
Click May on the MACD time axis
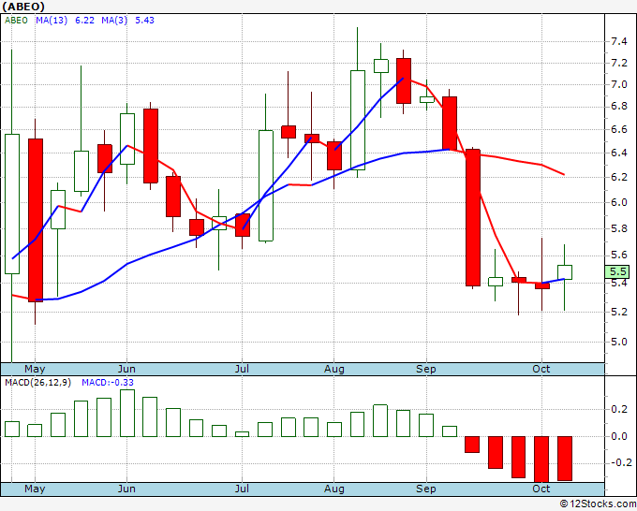(35, 489)
